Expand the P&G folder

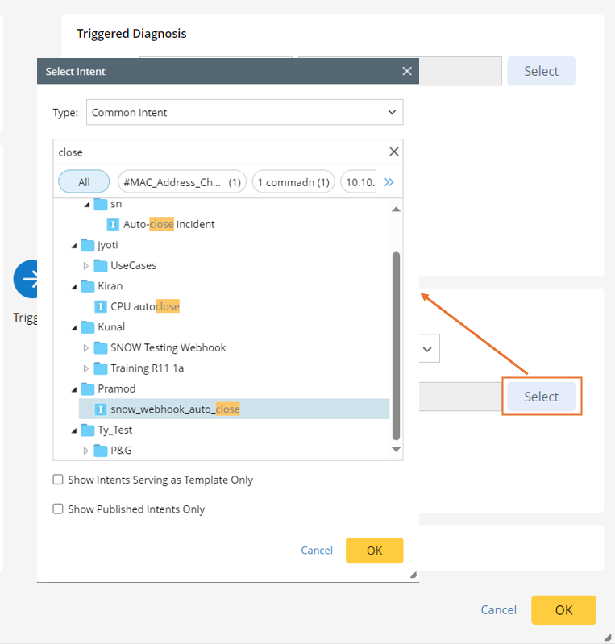(x=86, y=451)
